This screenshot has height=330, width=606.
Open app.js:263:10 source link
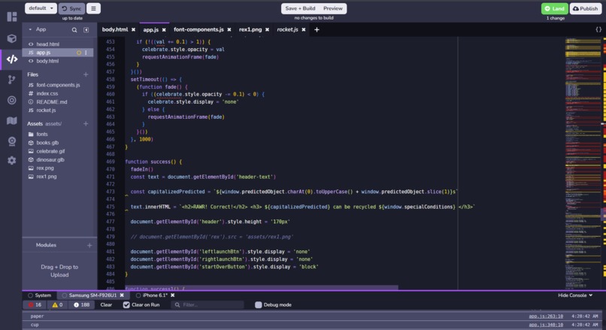point(546,316)
